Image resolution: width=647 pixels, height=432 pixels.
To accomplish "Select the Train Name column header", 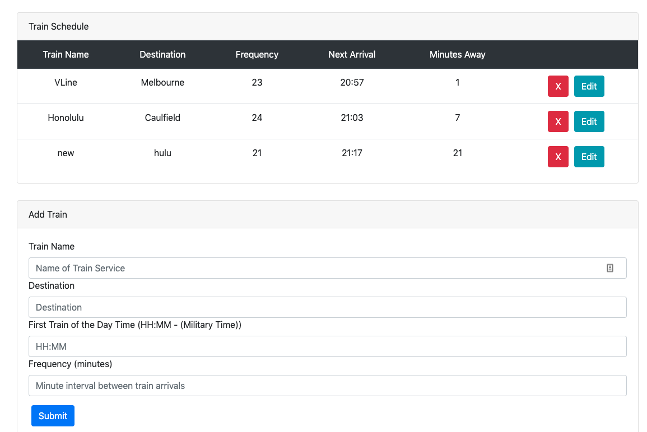I will [66, 54].
